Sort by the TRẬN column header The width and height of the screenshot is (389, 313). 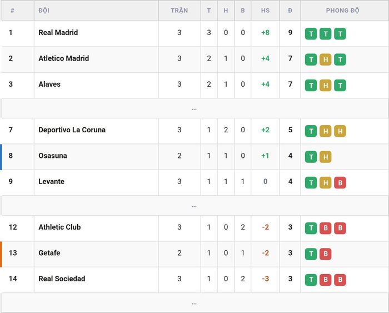(x=179, y=11)
